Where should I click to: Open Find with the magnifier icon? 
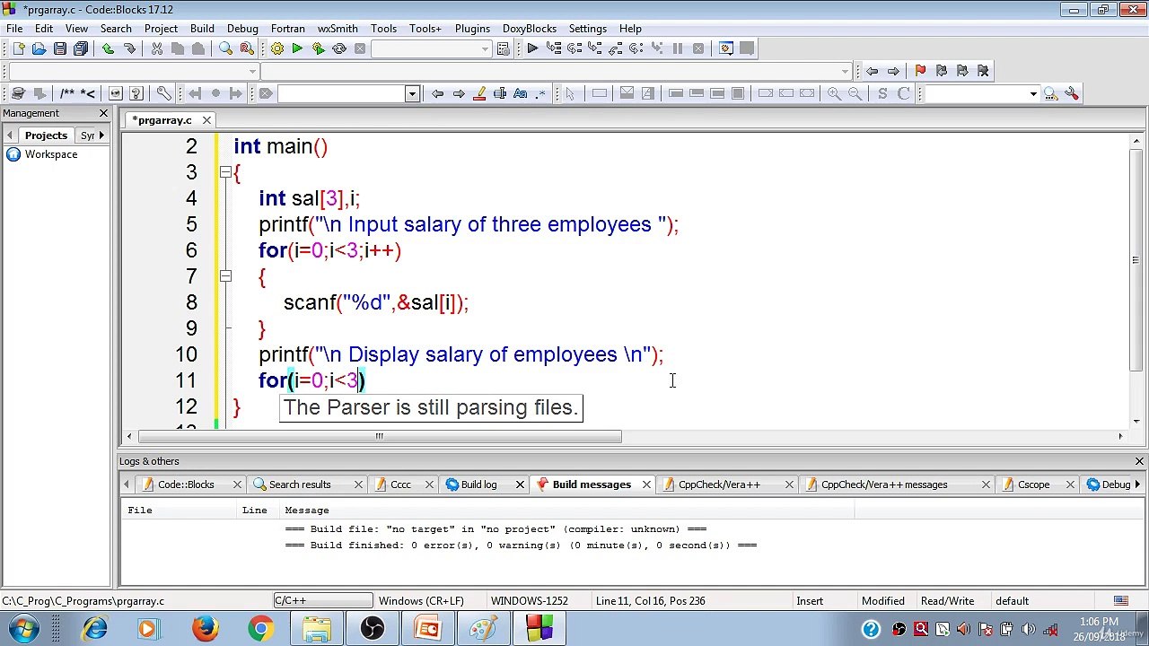point(225,48)
